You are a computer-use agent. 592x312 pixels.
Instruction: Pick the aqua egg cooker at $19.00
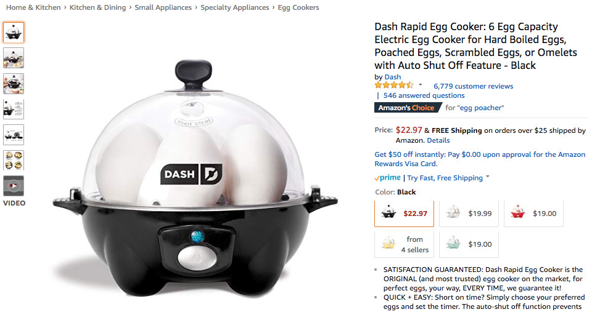click(x=469, y=244)
